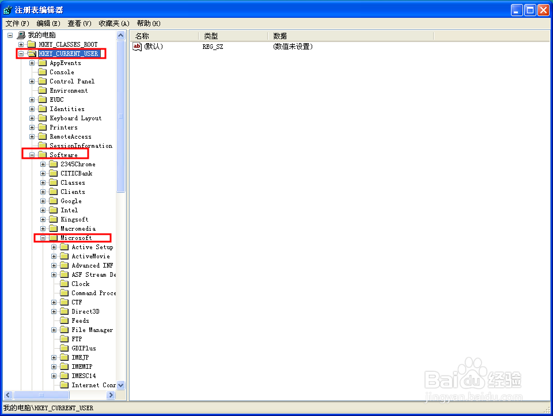Click the 类型 column header
The width and height of the screenshot is (553, 416).
[233, 36]
